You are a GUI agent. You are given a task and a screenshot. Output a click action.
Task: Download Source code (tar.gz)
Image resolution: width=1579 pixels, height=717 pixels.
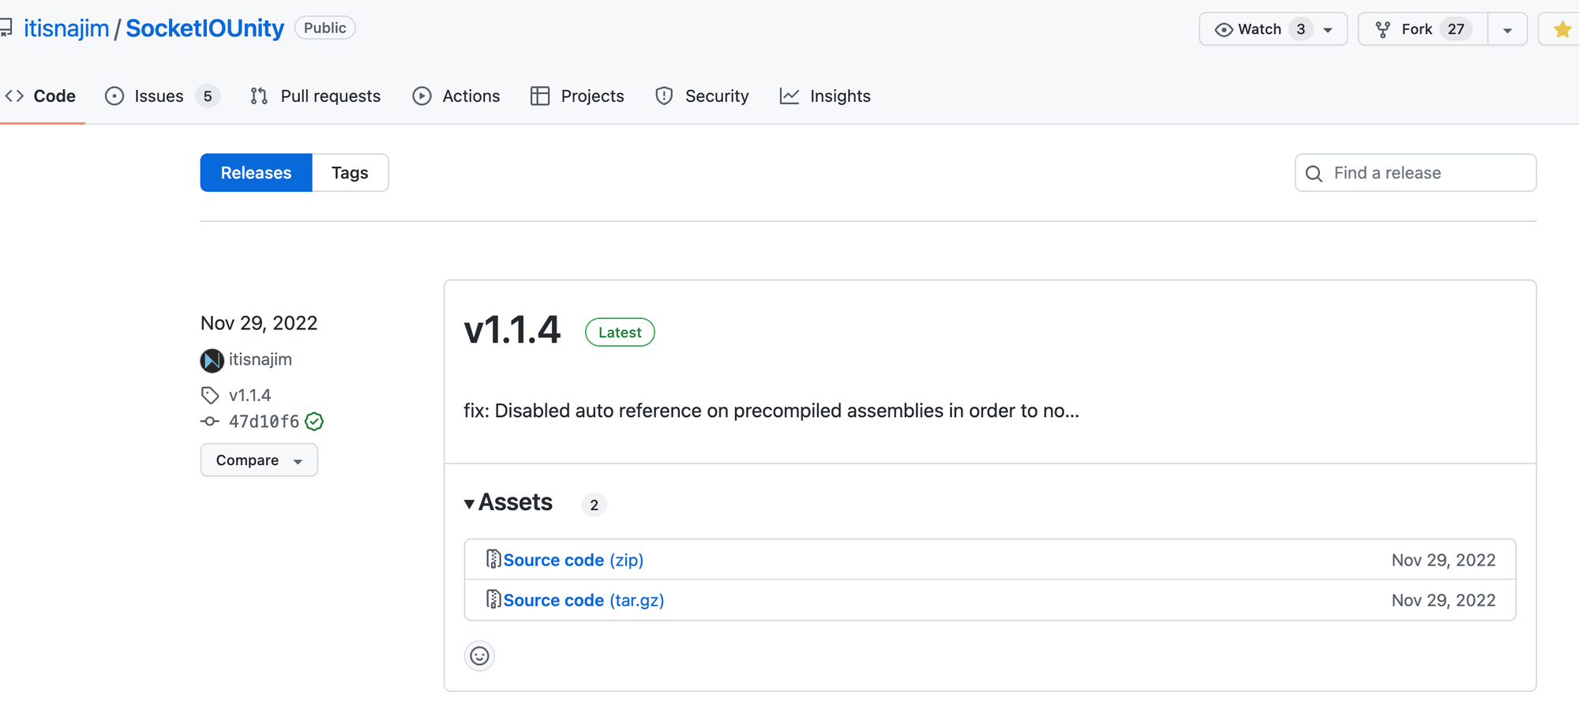tap(583, 600)
